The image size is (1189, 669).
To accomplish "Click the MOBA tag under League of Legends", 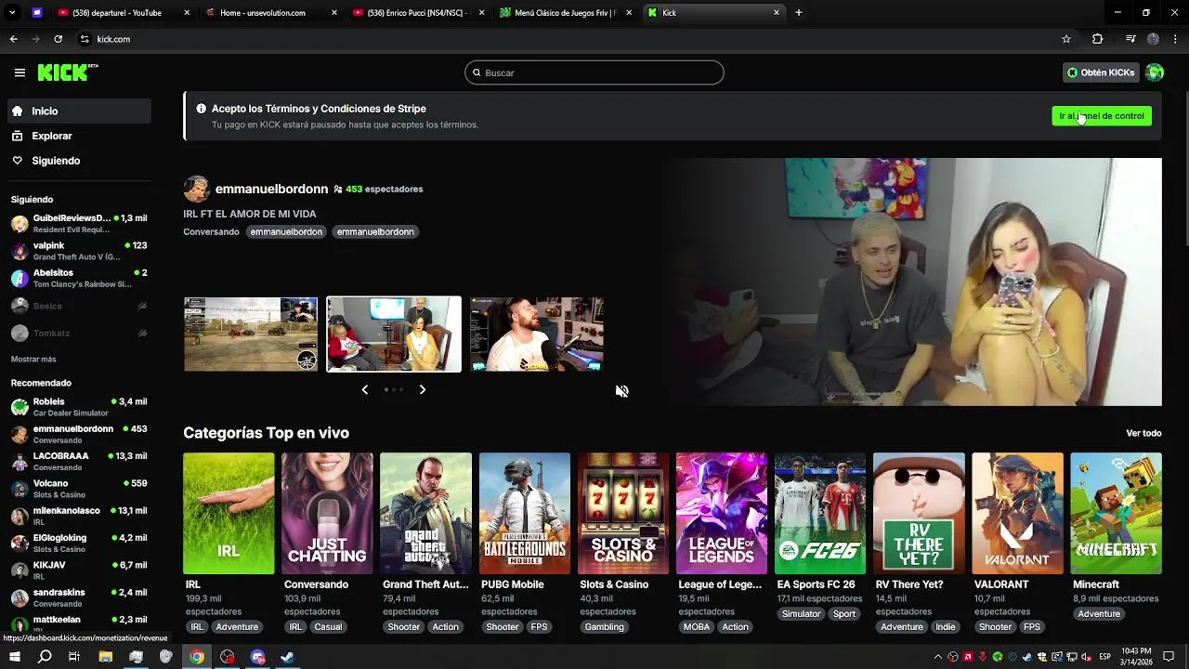I will (697, 626).
